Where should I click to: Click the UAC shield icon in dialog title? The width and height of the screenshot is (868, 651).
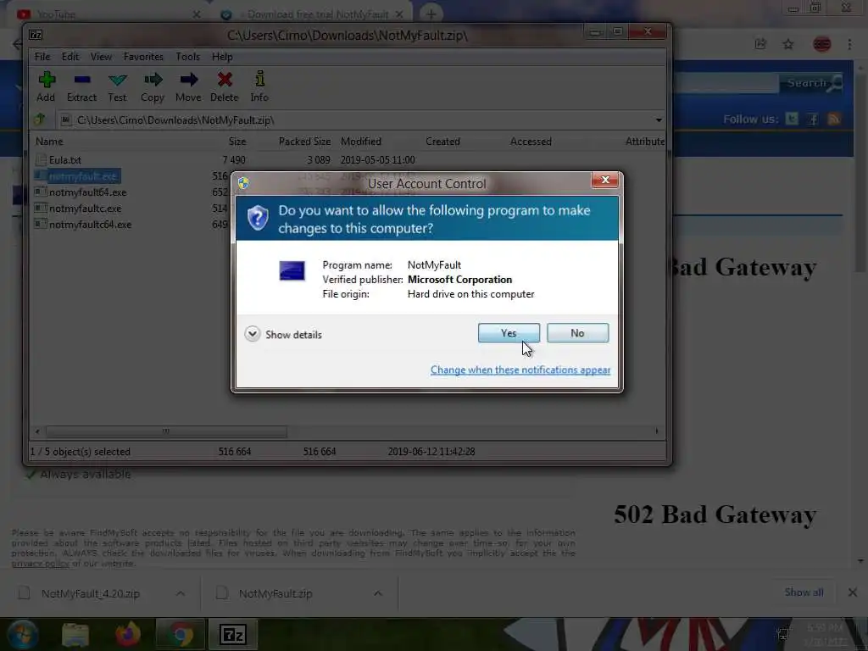pos(243,183)
